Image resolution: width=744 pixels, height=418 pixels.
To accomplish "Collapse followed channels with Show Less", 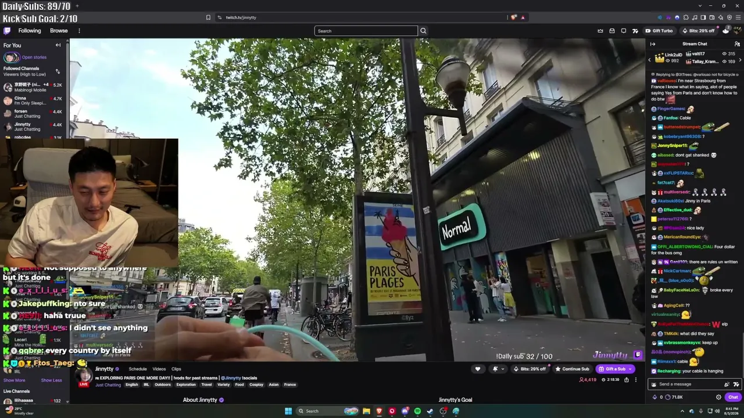I will tap(51, 380).
